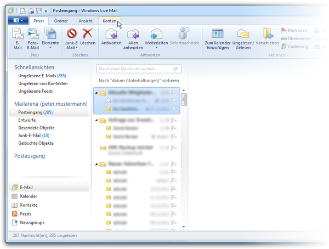
Task: Switch to the Ordner tab
Action: [x=61, y=21]
